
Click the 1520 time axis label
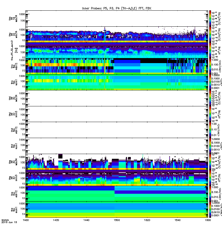tap(147, 220)
